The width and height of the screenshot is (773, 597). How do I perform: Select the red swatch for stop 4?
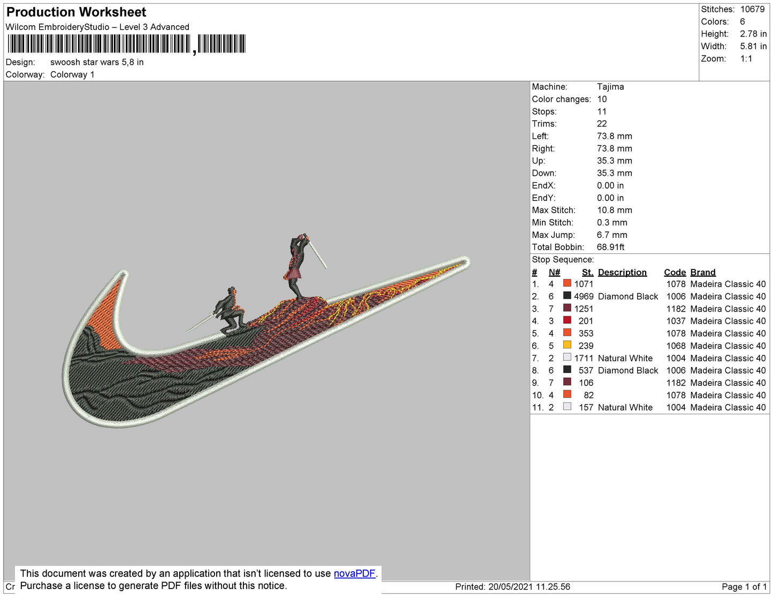point(567,320)
